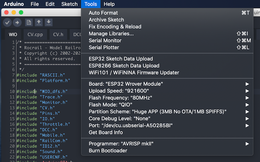Click the New sketch document icon
Viewport: 260px width, 162px height.
tap(29, 22)
